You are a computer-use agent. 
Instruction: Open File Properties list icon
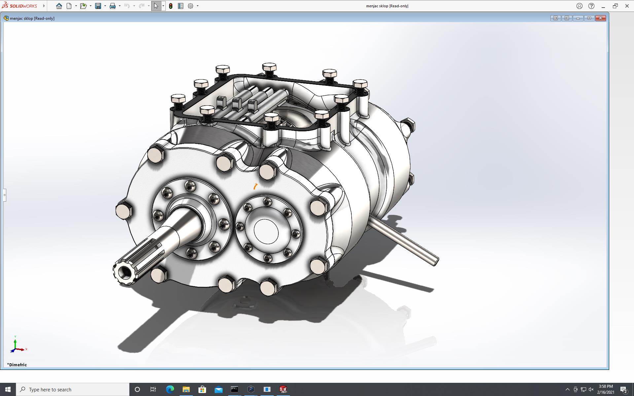pos(181,6)
